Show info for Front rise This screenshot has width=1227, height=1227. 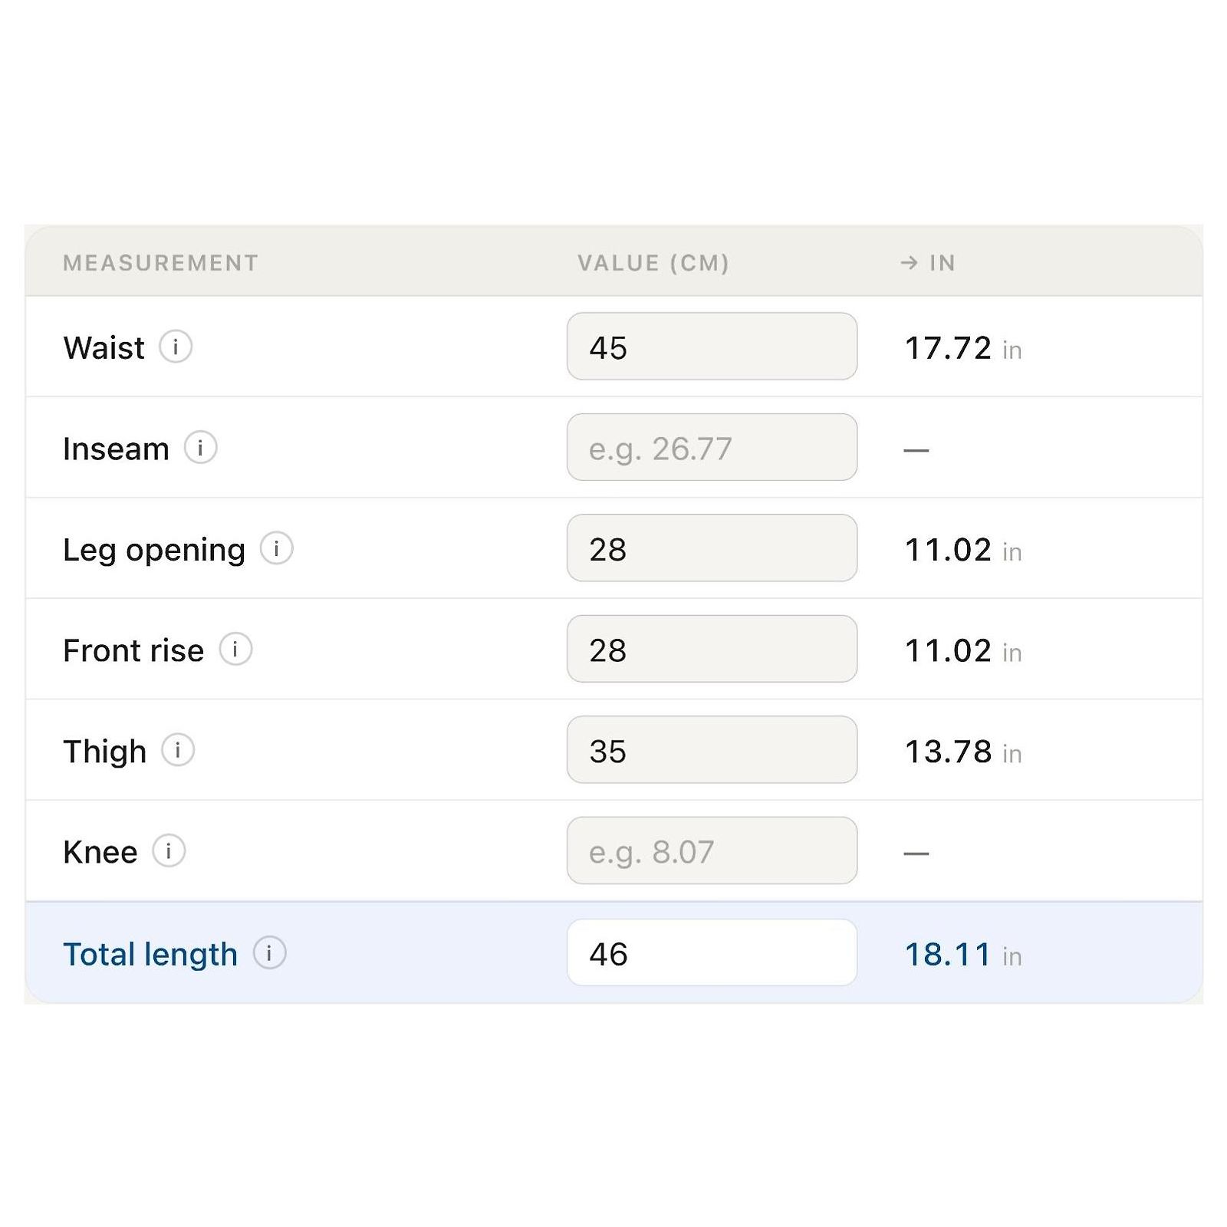click(235, 650)
